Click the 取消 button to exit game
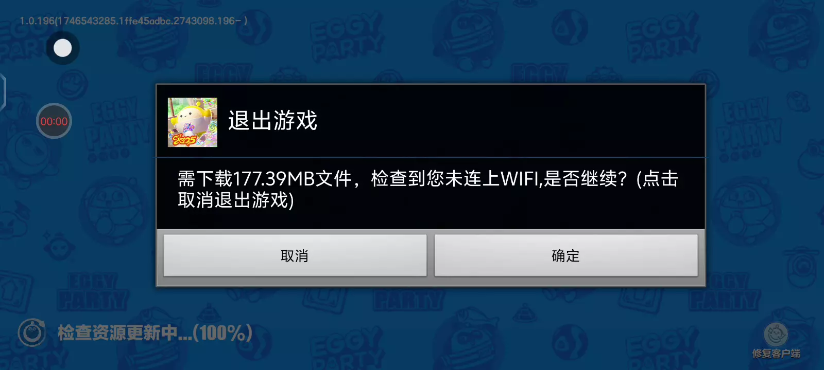This screenshot has height=370, width=824. (x=295, y=255)
